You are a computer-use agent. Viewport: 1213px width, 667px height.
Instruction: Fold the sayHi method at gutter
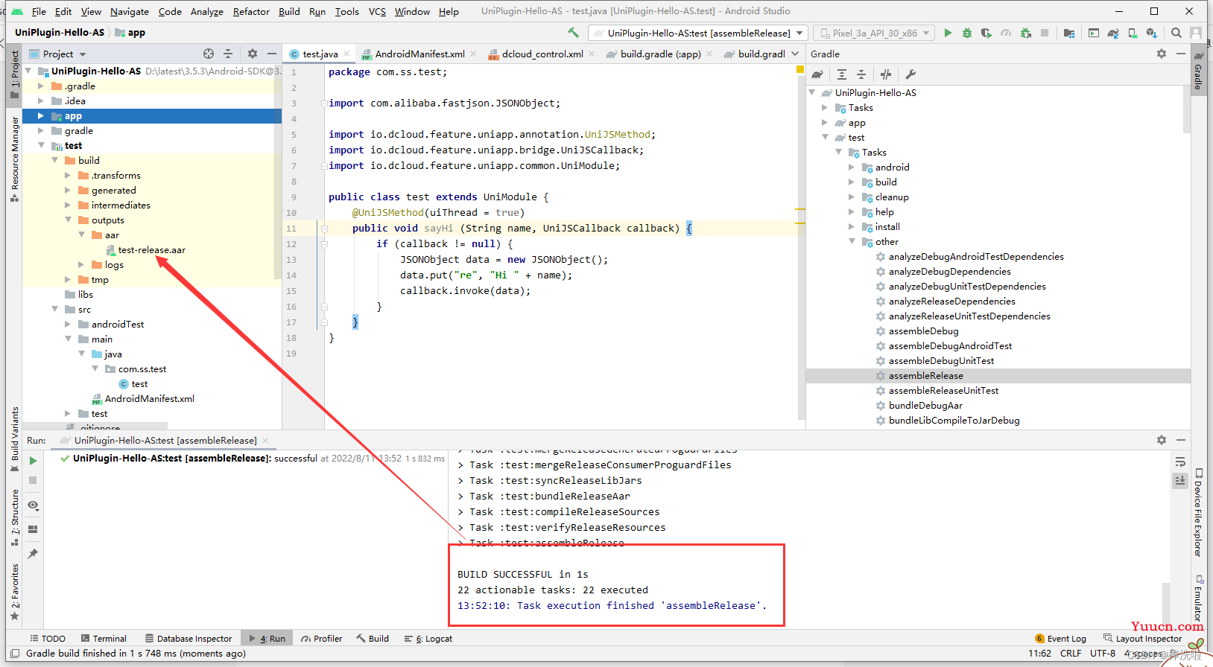pyautogui.click(x=324, y=229)
